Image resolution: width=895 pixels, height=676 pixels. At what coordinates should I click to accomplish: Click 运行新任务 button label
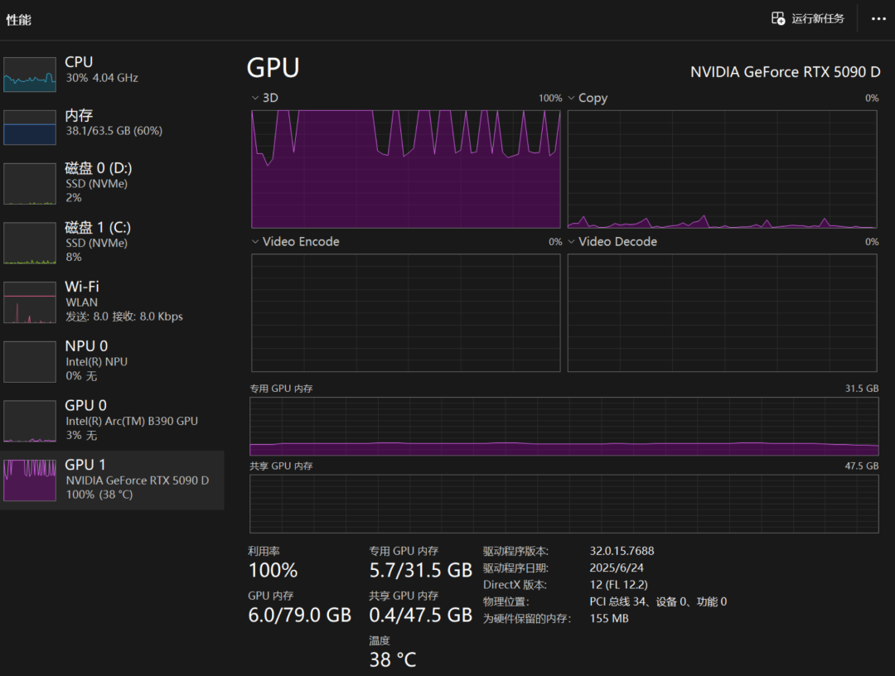click(x=817, y=19)
